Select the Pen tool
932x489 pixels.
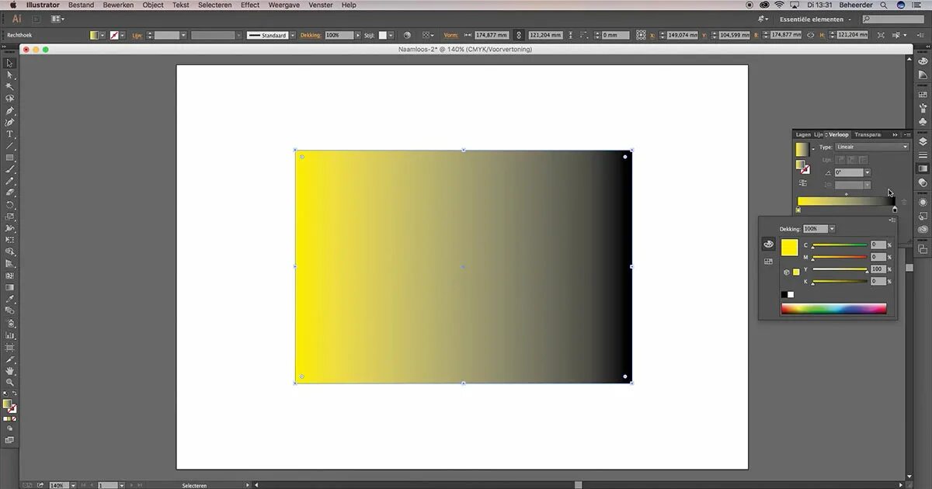pyautogui.click(x=10, y=111)
